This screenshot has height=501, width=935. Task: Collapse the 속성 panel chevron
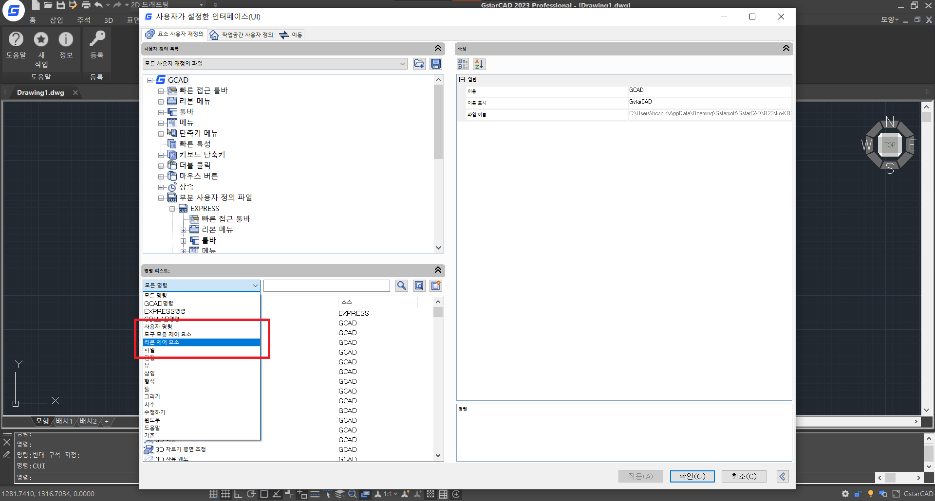click(786, 48)
